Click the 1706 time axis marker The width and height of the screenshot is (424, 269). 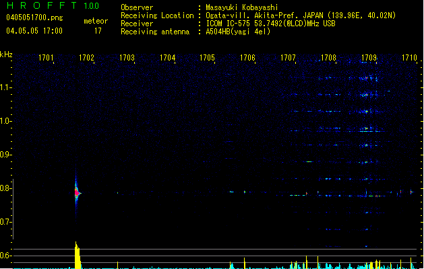click(x=247, y=58)
